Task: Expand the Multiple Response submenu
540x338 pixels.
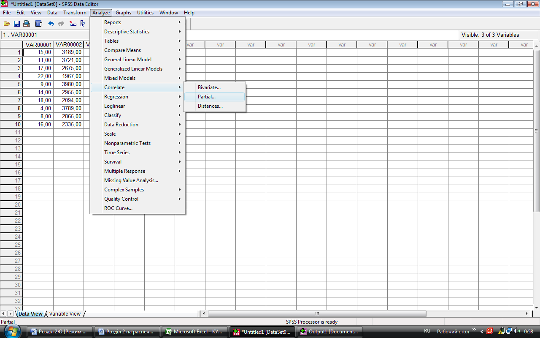Action: (138, 171)
